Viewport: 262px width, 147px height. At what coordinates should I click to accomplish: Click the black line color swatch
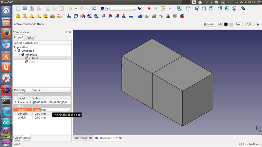(226, 24)
